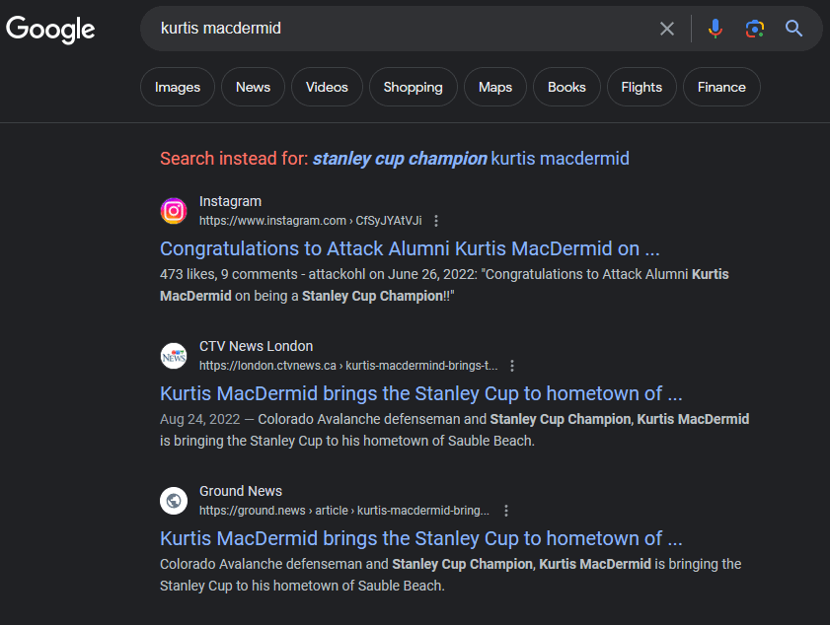Click the CTV News favicon
The image size is (830, 625).
click(174, 356)
